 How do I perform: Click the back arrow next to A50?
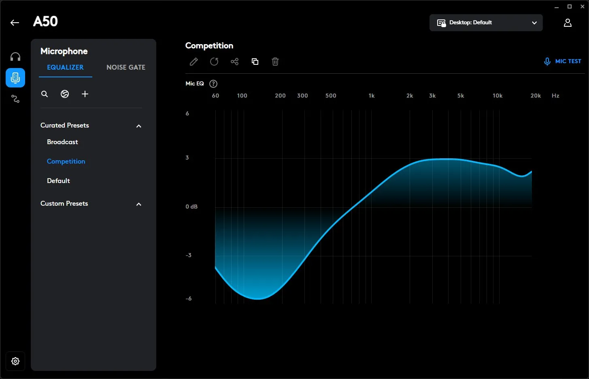[x=15, y=23]
